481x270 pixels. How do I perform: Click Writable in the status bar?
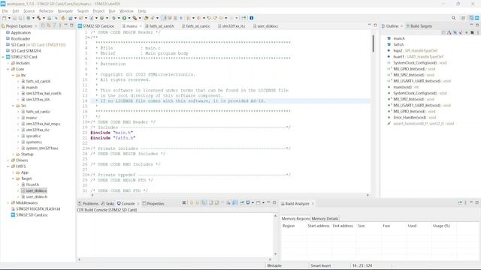[x=274, y=265]
